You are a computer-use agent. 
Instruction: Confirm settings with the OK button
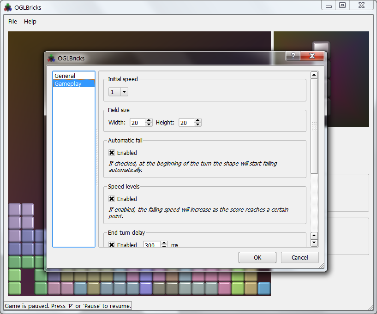[257, 258]
